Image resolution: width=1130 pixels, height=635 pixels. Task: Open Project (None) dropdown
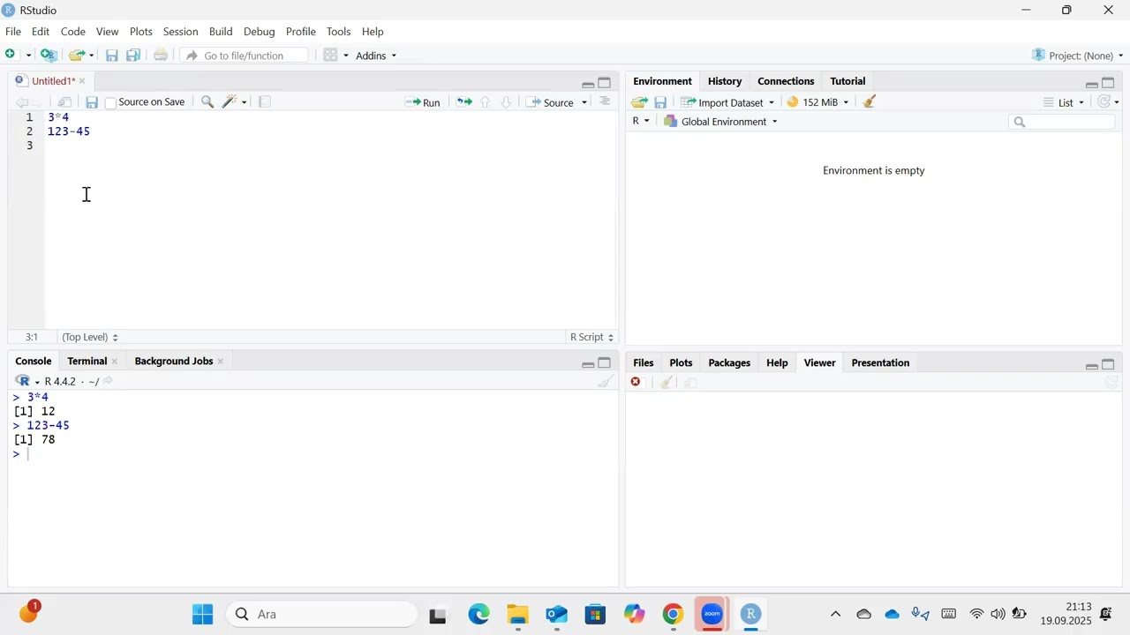(x=1078, y=56)
